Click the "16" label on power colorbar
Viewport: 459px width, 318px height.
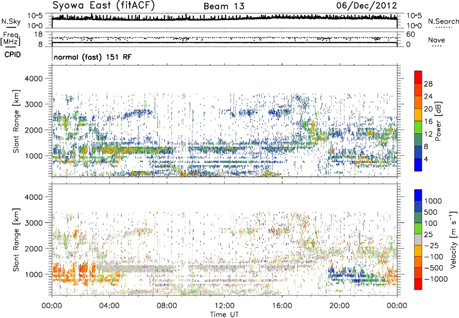pos(428,122)
